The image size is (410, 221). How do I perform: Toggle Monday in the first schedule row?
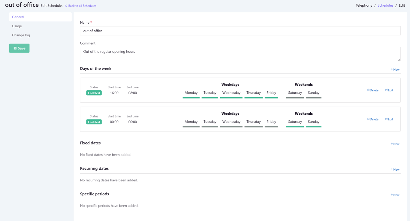[191, 93]
